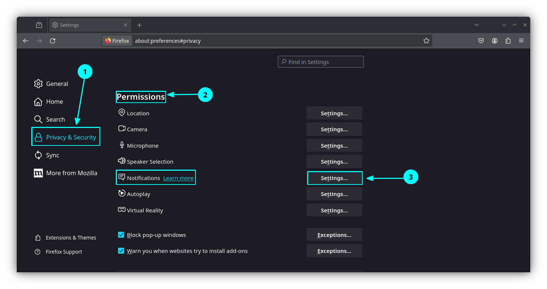
Task: Open Autoplay Settings button
Action: click(x=334, y=194)
